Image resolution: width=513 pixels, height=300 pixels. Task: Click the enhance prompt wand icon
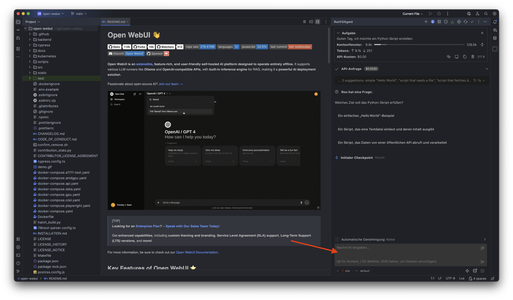point(482,248)
